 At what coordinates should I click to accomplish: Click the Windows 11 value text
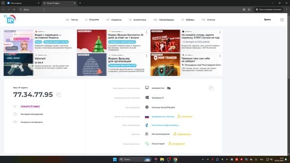tap(158, 98)
